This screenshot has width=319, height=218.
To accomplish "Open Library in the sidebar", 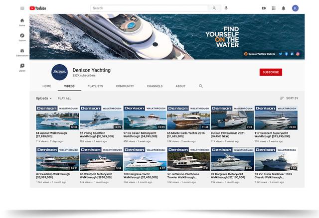I will pyautogui.click(x=22, y=67).
